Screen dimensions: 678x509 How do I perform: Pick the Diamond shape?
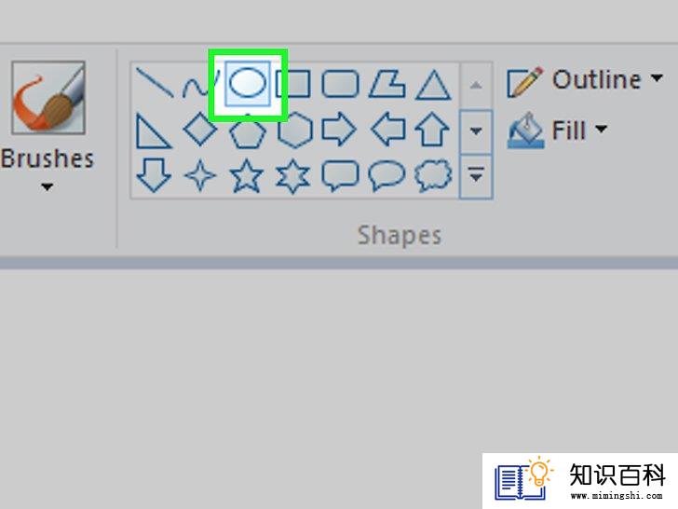tap(200, 129)
